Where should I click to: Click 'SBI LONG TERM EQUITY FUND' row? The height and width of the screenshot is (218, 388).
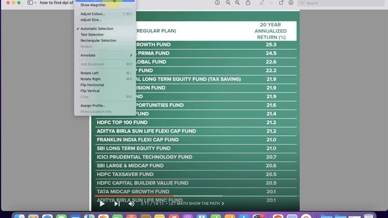(x=196, y=148)
